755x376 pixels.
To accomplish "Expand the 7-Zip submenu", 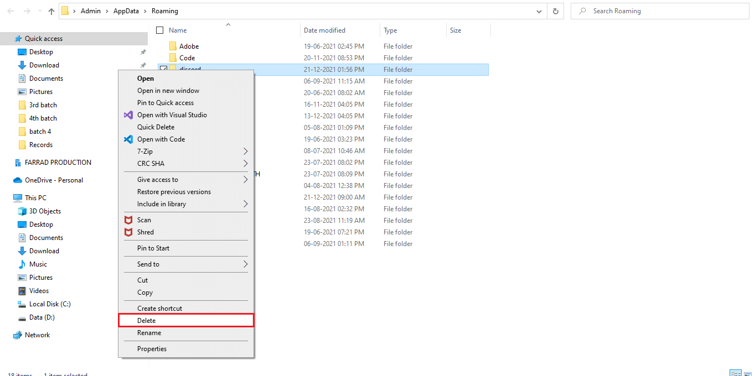I will coord(245,152).
